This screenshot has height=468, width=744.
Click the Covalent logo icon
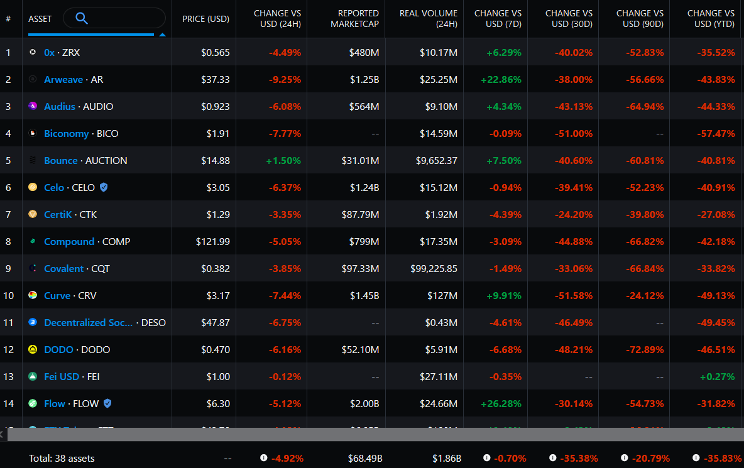click(33, 268)
